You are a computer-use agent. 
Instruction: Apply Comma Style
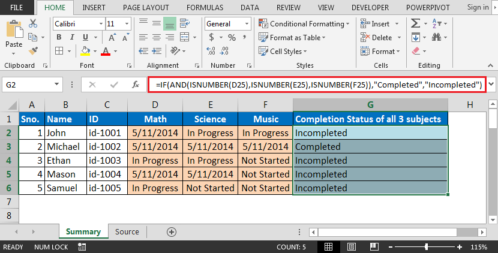tap(244, 37)
